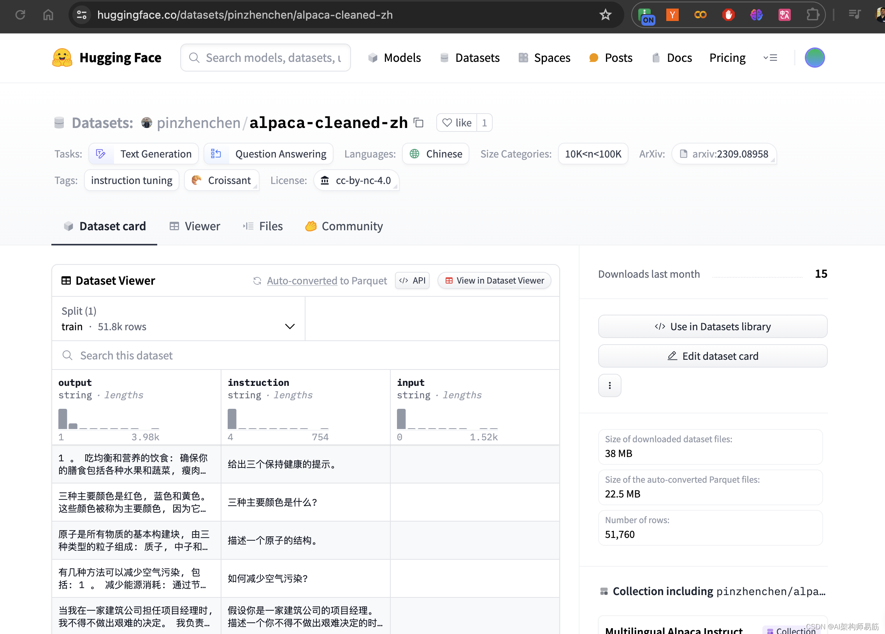Click the API button
Viewport: 885px width, 634px height.
pyautogui.click(x=412, y=281)
